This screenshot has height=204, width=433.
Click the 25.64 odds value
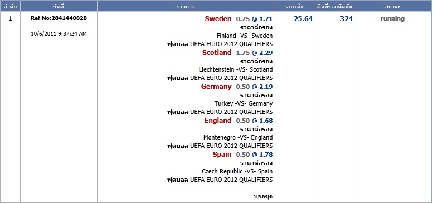pyautogui.click(x=303, y=19)
